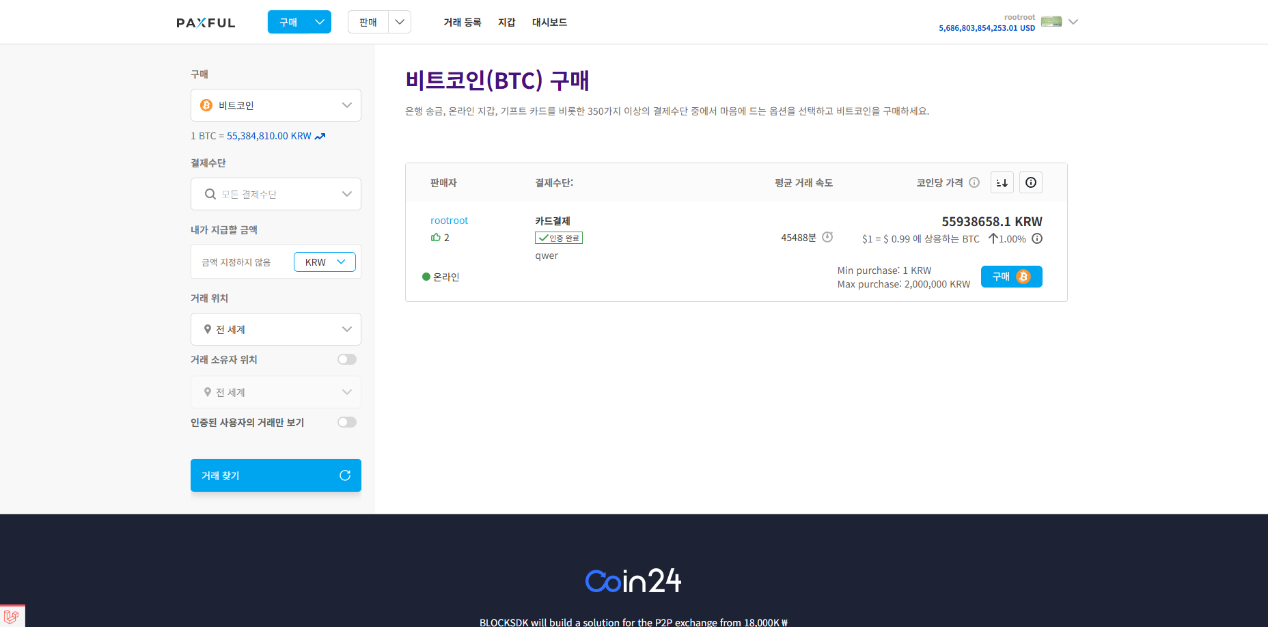Open the 지갑 menu item

pyautogui.click(x=507, y=22)
